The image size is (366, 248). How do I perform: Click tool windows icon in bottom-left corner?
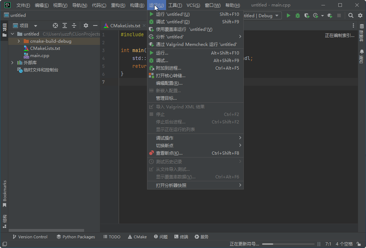(4, 244)
